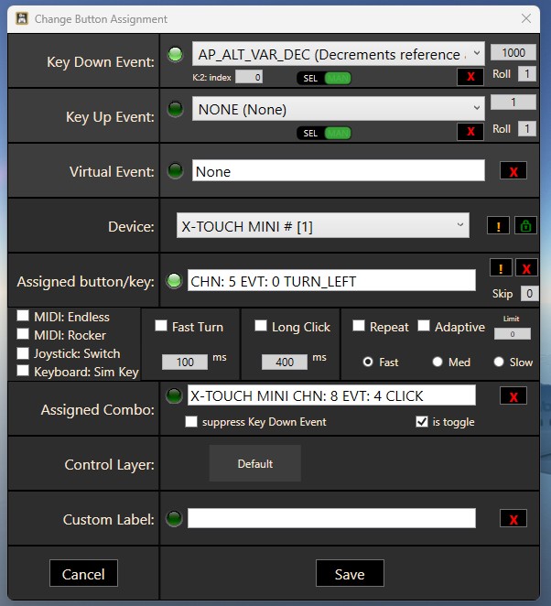The image size is (551, 606).
Task: Select the Med repeat speed radio button
Action: tap(438, 362)
